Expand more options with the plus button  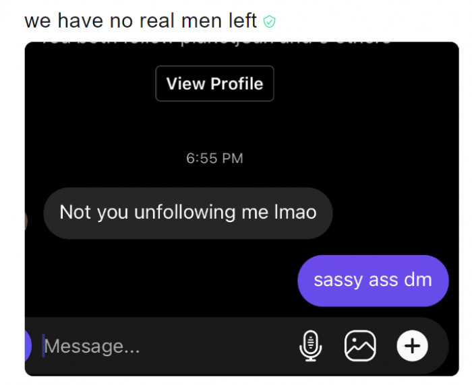pyautogui.click(x=412, y=346)
